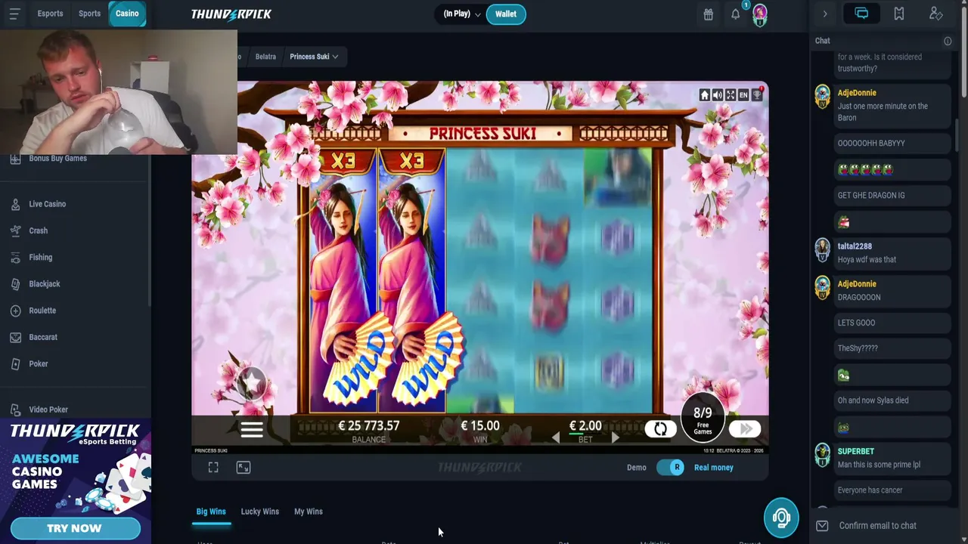Click the Baccarat sidebar icon
Viewport: 968px width, 544px height.
pyautogui.click(x=15, y=337)
